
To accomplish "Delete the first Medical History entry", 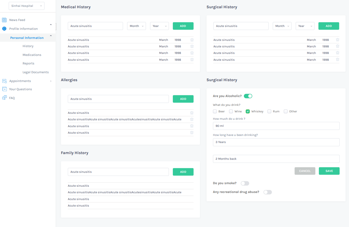I will 192,40.
